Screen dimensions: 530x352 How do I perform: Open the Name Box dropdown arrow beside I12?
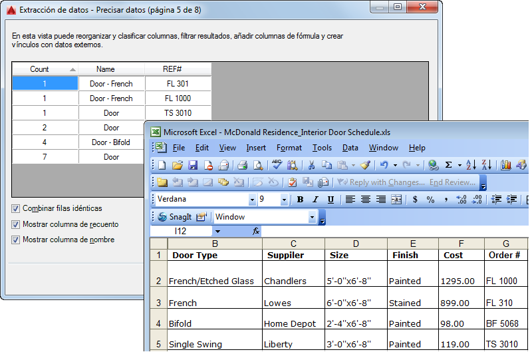(x=217, y=232)
